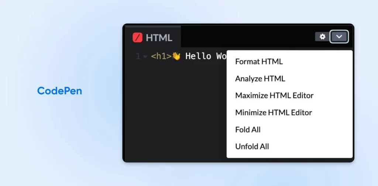Choose Minimize HTML Editor option
378x186 pixels.
[274, 112]
